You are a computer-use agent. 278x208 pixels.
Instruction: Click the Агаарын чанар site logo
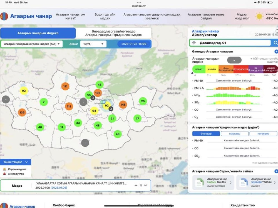click(x=26, y=16)
